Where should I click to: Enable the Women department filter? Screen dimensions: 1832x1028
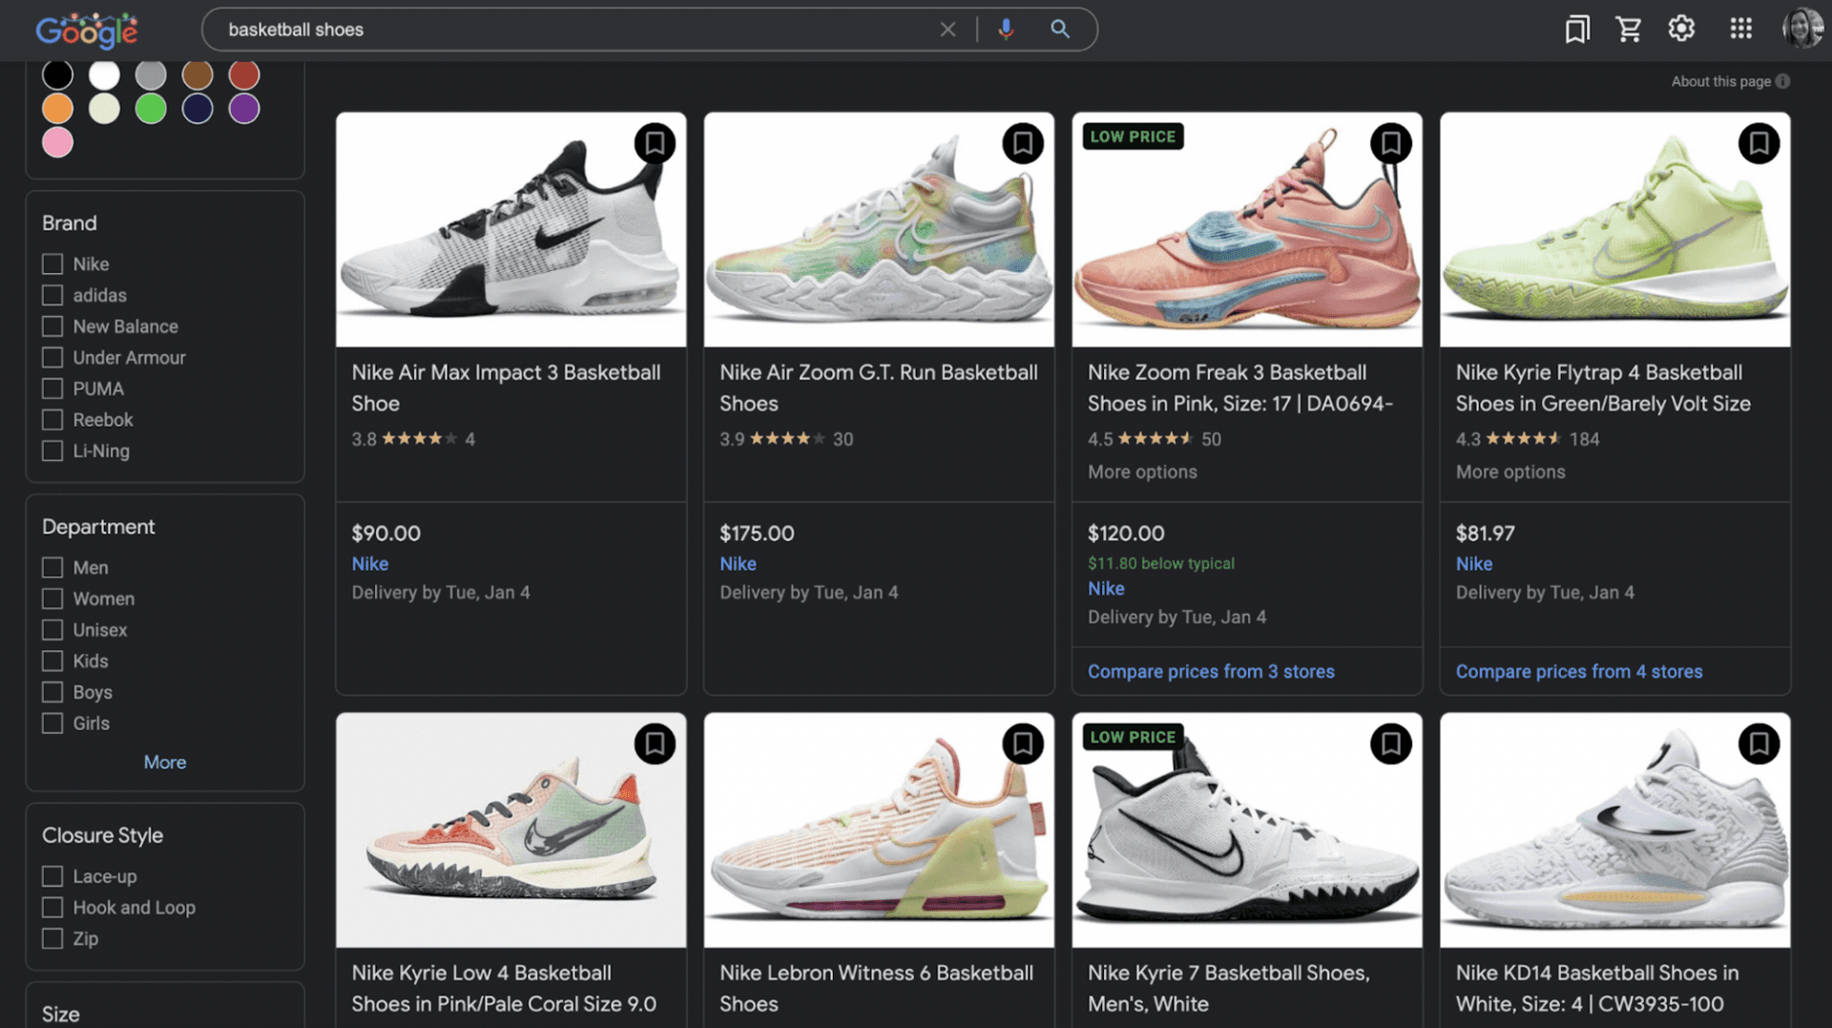pos(52,598)
